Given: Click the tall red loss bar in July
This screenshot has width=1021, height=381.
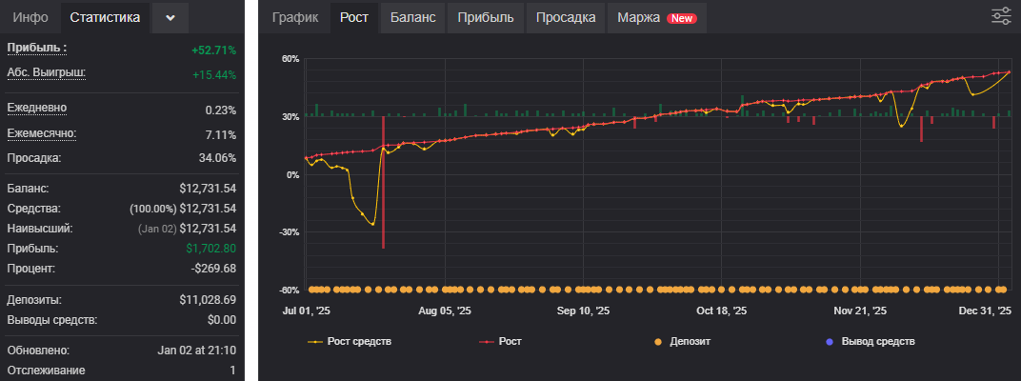Looking at the screenshot, I should point(383,182).
